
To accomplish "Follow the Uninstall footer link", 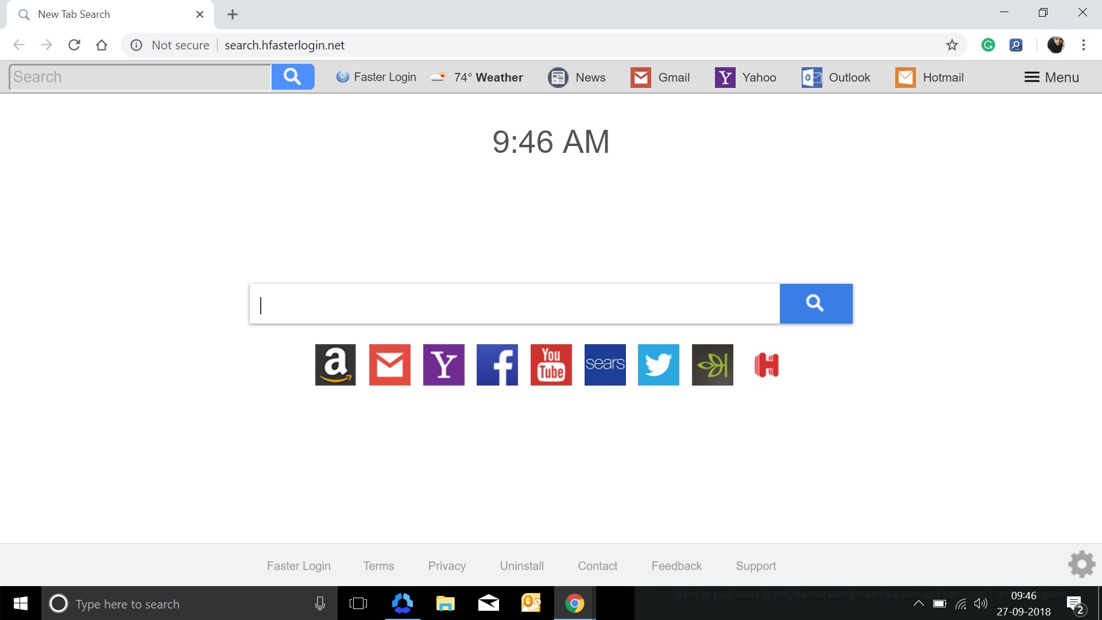I will (521, 565).
